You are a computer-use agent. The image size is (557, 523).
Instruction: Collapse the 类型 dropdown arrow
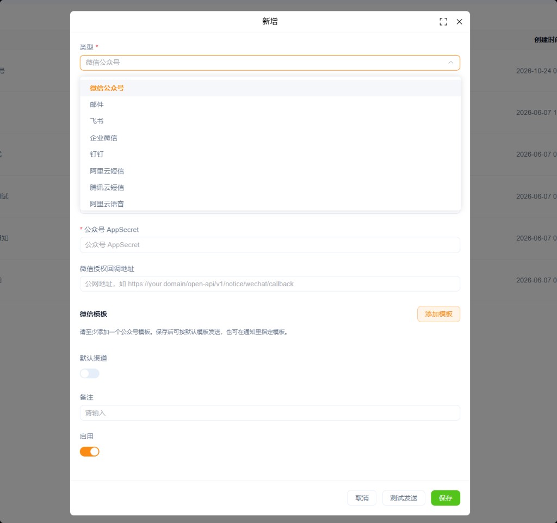(x=450, y=63)
